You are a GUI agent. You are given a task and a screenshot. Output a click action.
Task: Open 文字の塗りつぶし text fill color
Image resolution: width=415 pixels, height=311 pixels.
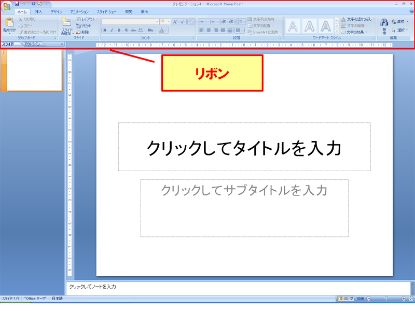(357, 19)
